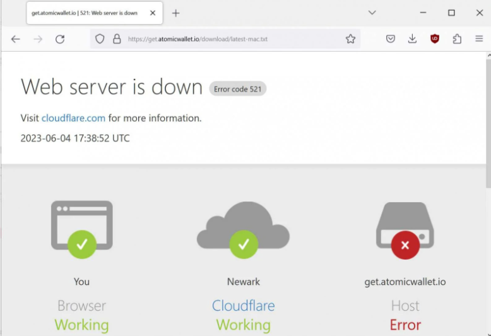This screenshot has height=336, width=491.
Task: View site security padlock info
Action: tap(117, 39)
